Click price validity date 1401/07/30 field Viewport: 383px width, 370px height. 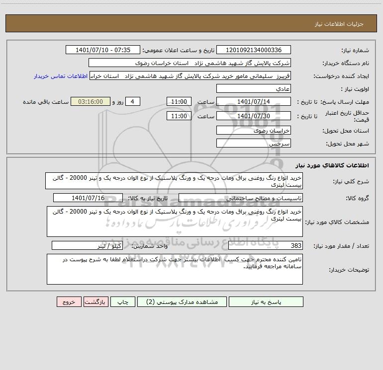(254, 116)
